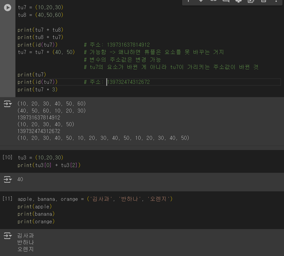Click the print(apple) code line
The height and width of the screenshot is (256, 284).
click(35, 207)
